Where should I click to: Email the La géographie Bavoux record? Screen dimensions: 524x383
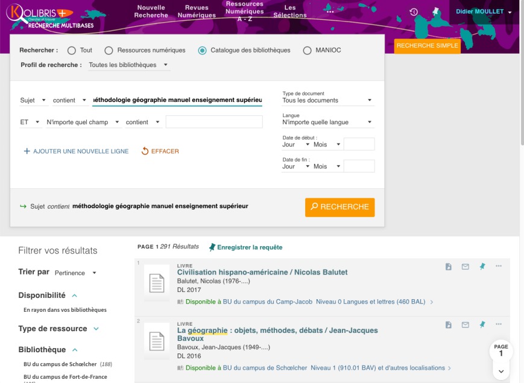pos(465,324)
